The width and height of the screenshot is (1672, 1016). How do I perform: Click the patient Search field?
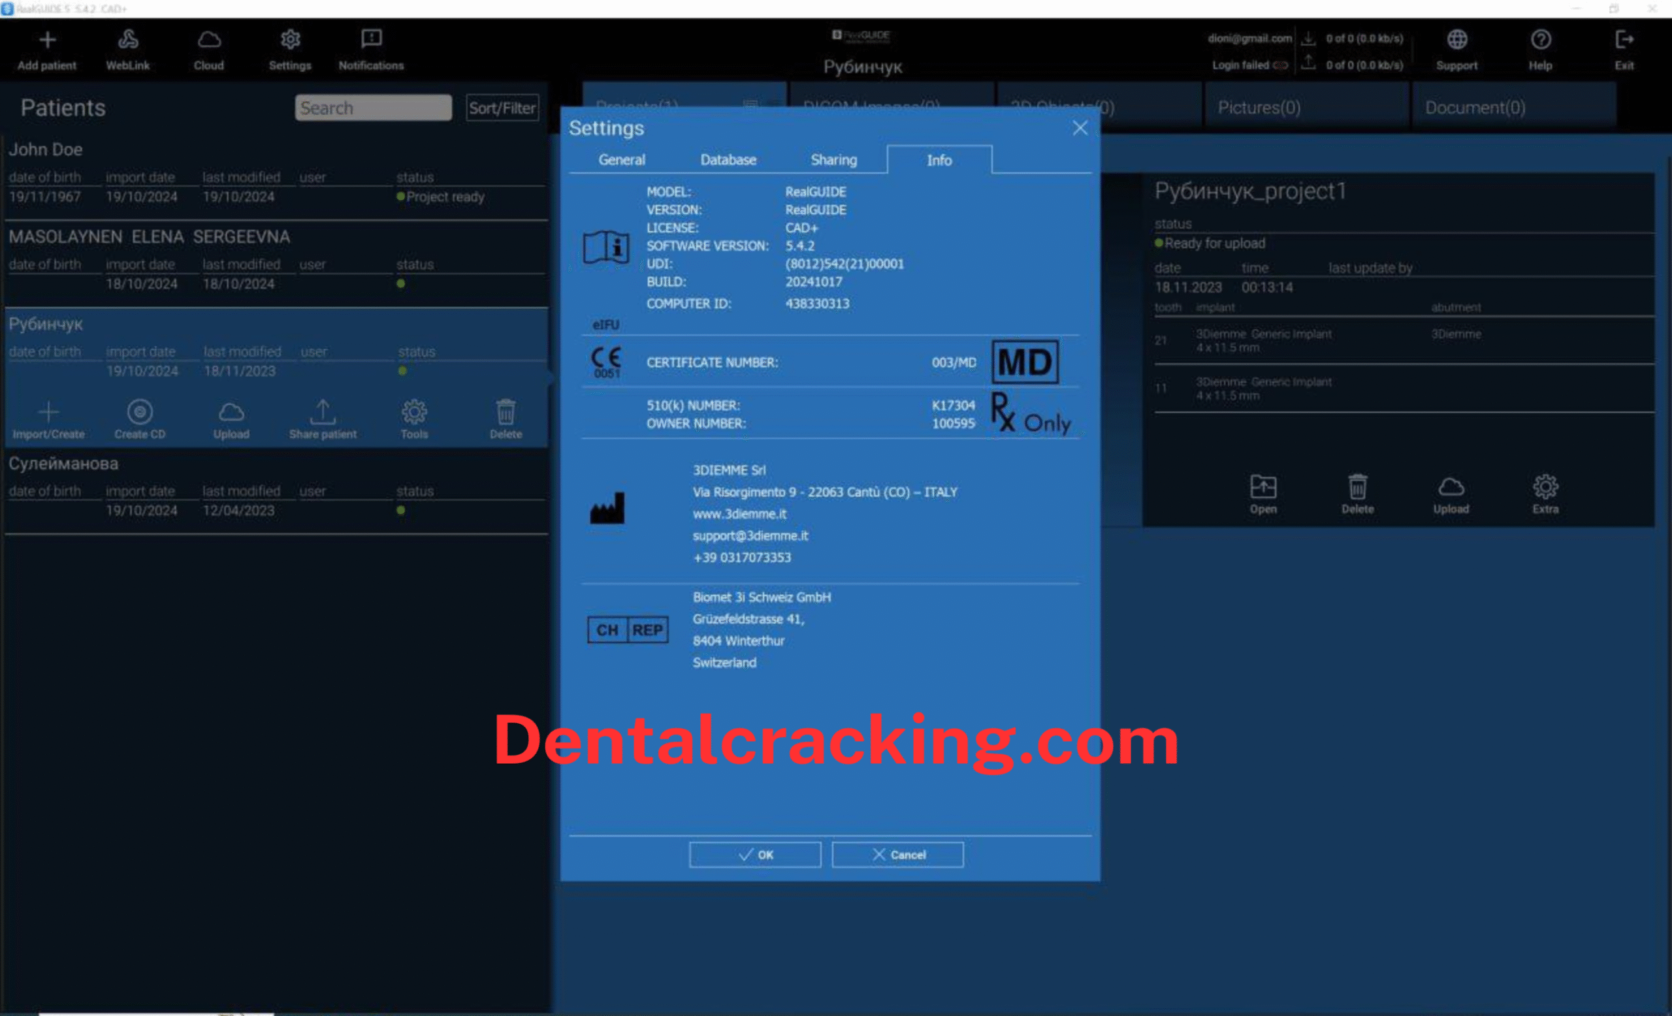[x=373, y=108]
